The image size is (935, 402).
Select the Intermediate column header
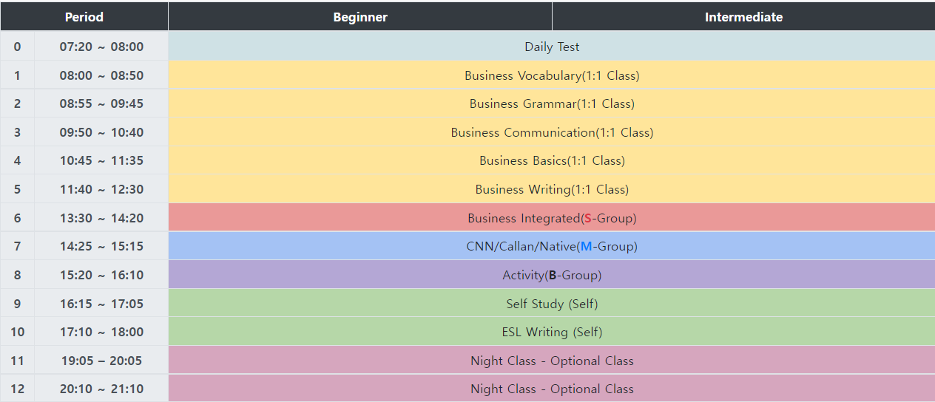pos(743,17)
